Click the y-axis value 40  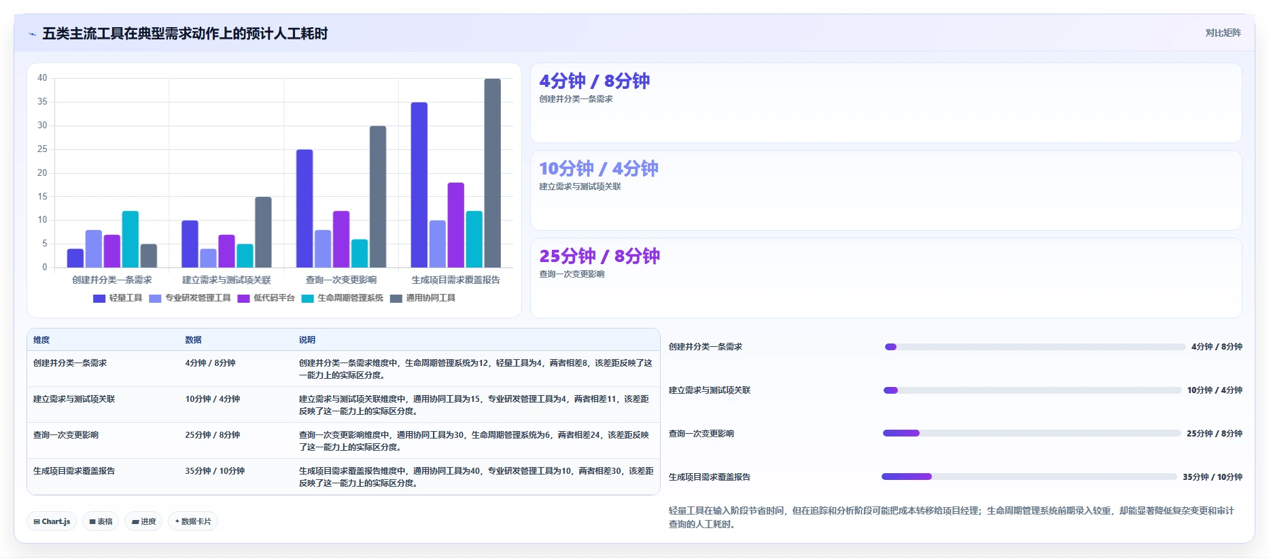(42, 78)
